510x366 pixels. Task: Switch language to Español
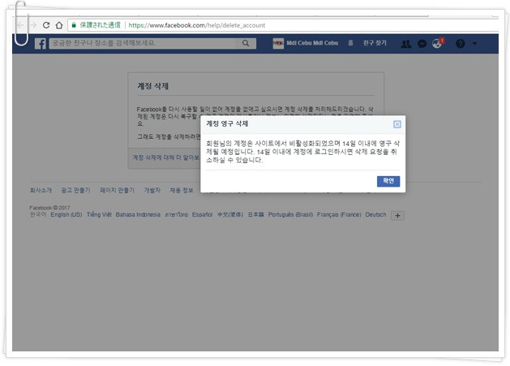coord(202,214)
